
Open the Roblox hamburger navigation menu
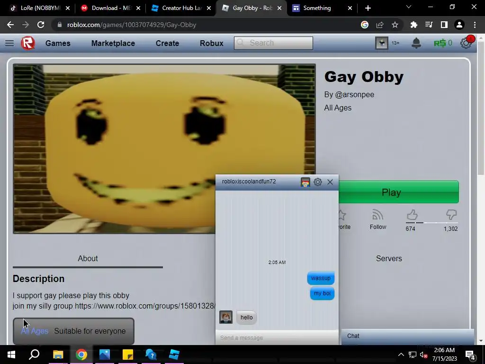(9, 43)
